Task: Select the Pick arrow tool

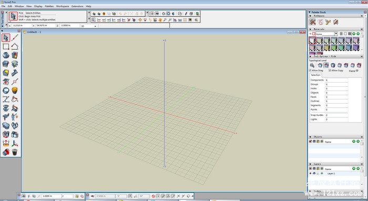Action: (x=6, y=37)
